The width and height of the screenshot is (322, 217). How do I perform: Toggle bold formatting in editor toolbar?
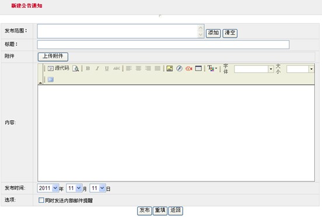pos(88,68)
